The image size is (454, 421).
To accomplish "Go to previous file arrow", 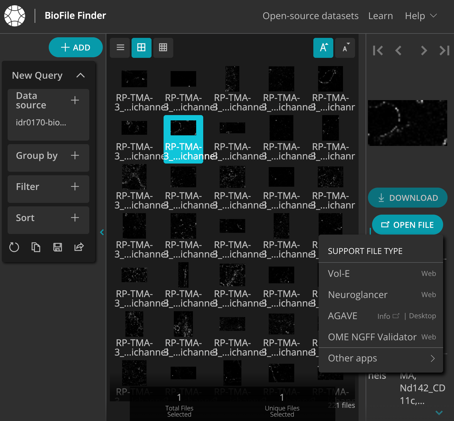I will pos(398,50).
